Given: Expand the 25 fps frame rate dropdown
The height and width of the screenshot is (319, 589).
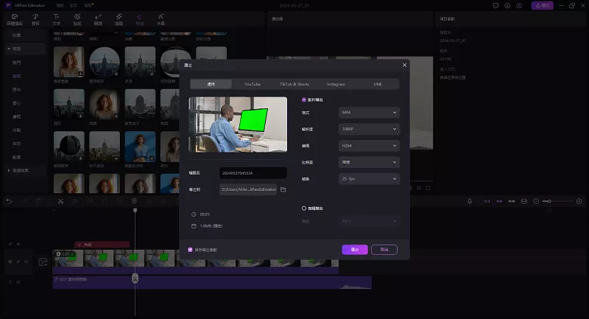Looking at the screenshot, I should (369, 178).
